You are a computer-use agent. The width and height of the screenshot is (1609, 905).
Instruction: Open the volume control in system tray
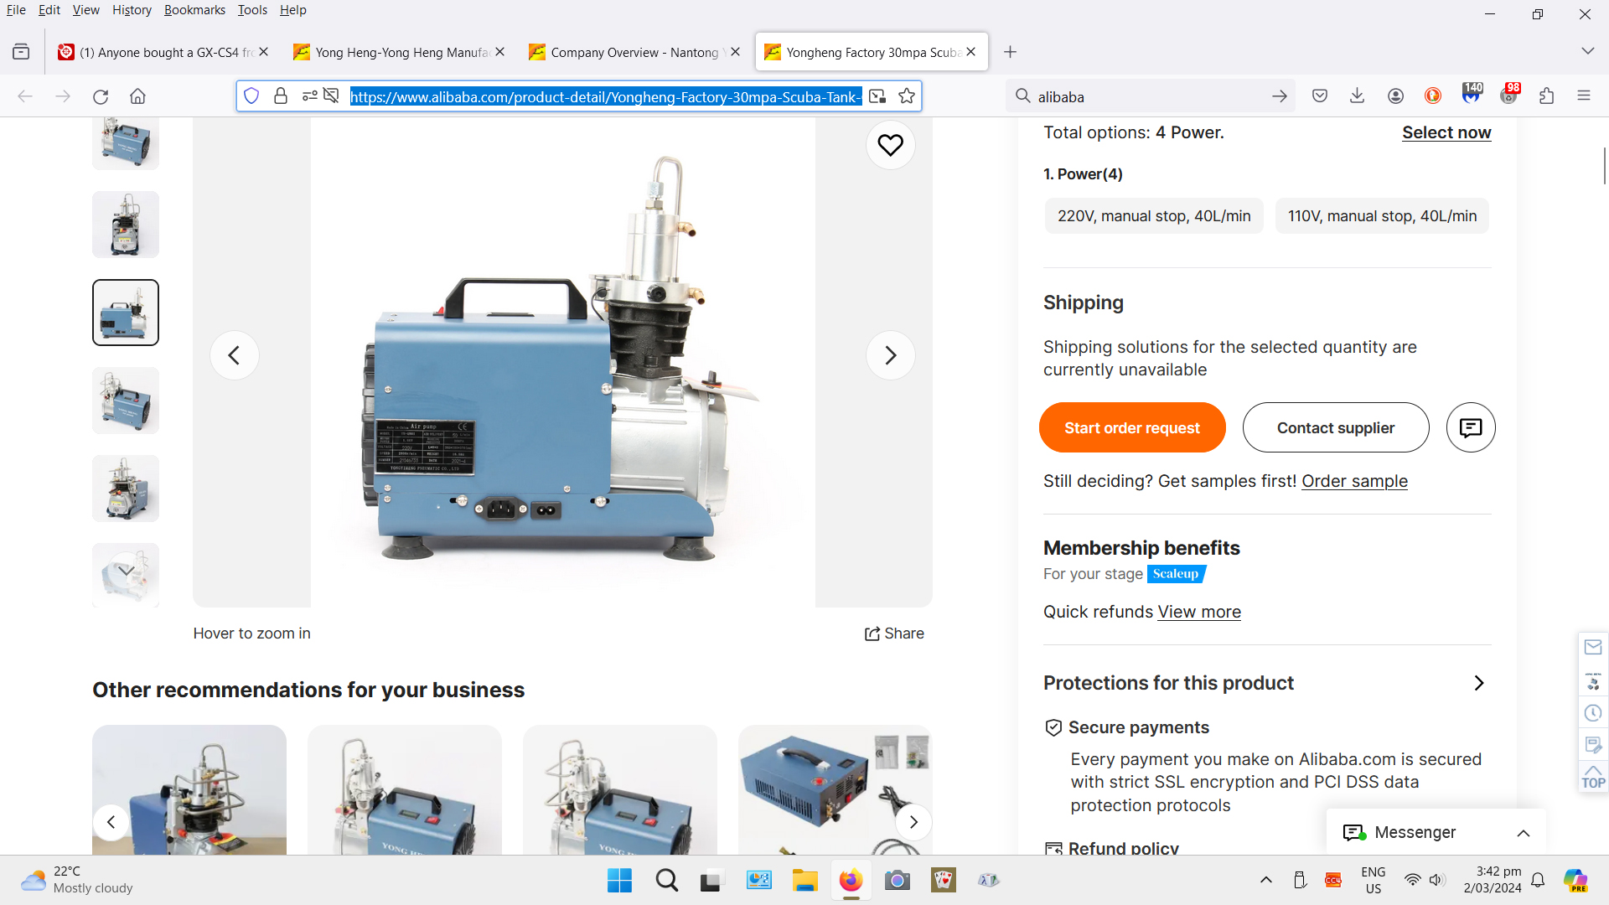click(x=1437, y=880)
